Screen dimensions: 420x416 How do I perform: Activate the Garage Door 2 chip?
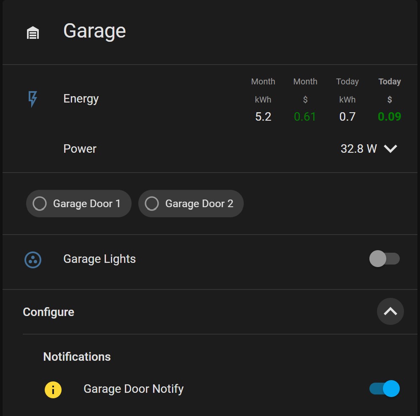pos(191,203)
